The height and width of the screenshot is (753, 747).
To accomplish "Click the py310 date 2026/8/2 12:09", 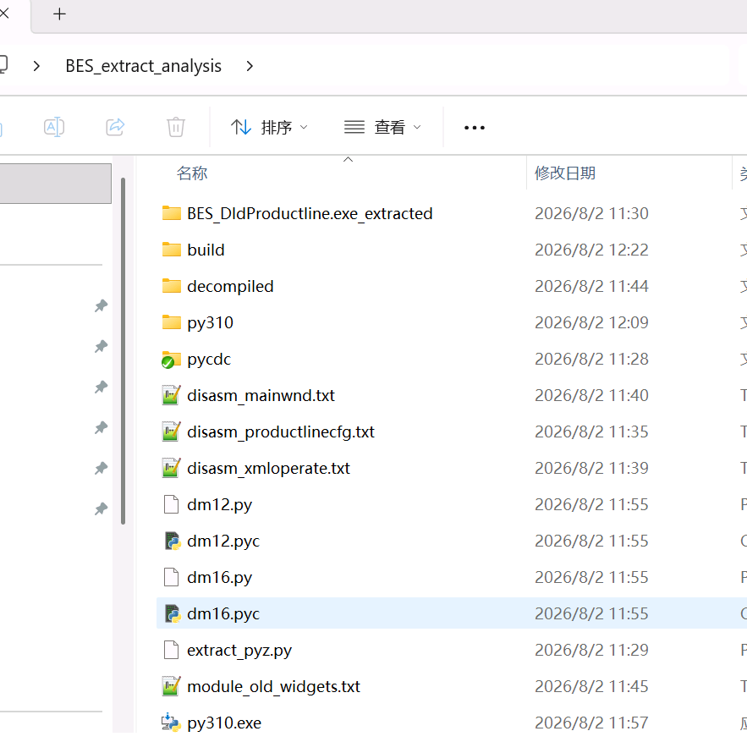I will pyautogui.click(x=591, y=322).
